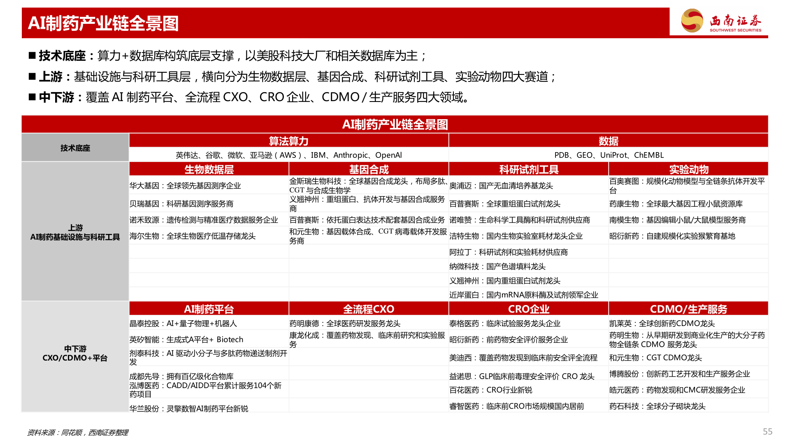Click the 全流程CXO header
The image size is (790, 444).
[x=369, y=309]
